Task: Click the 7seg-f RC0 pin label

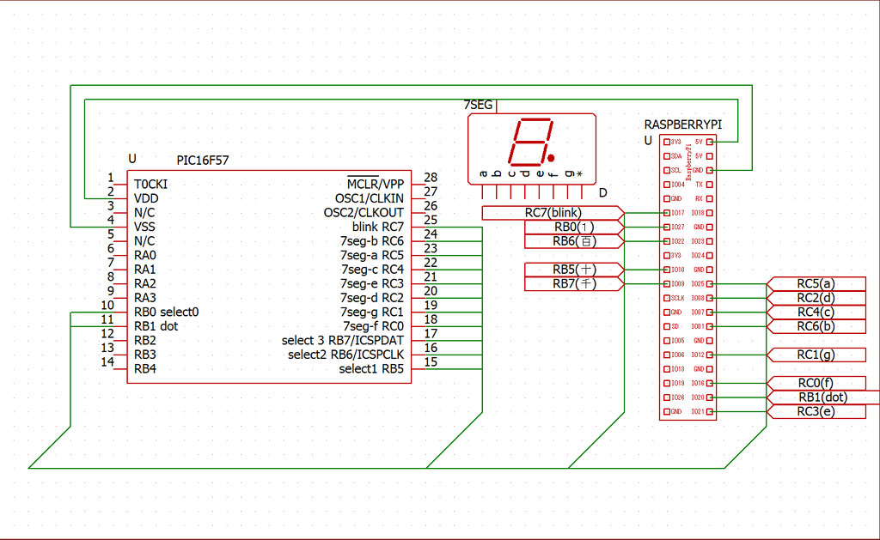Action: (x=373, y=326)
